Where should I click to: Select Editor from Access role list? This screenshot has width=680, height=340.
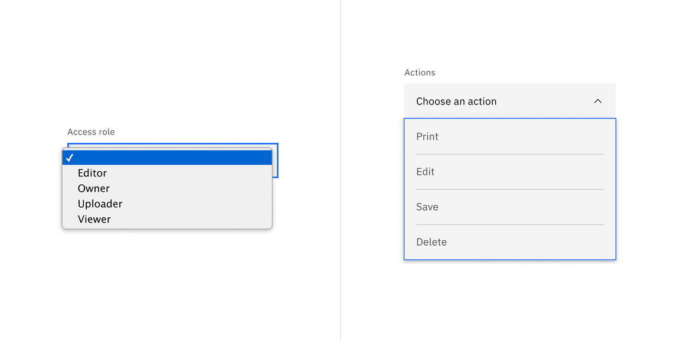92,173
